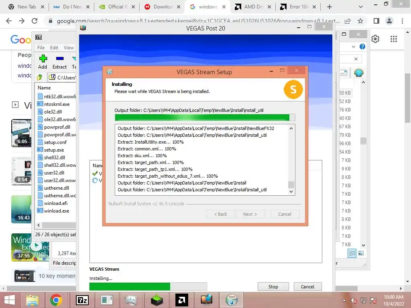Open 7-Zip from taskbar
The height and width of the screenshot is (308, 411).
coord(82,300)
